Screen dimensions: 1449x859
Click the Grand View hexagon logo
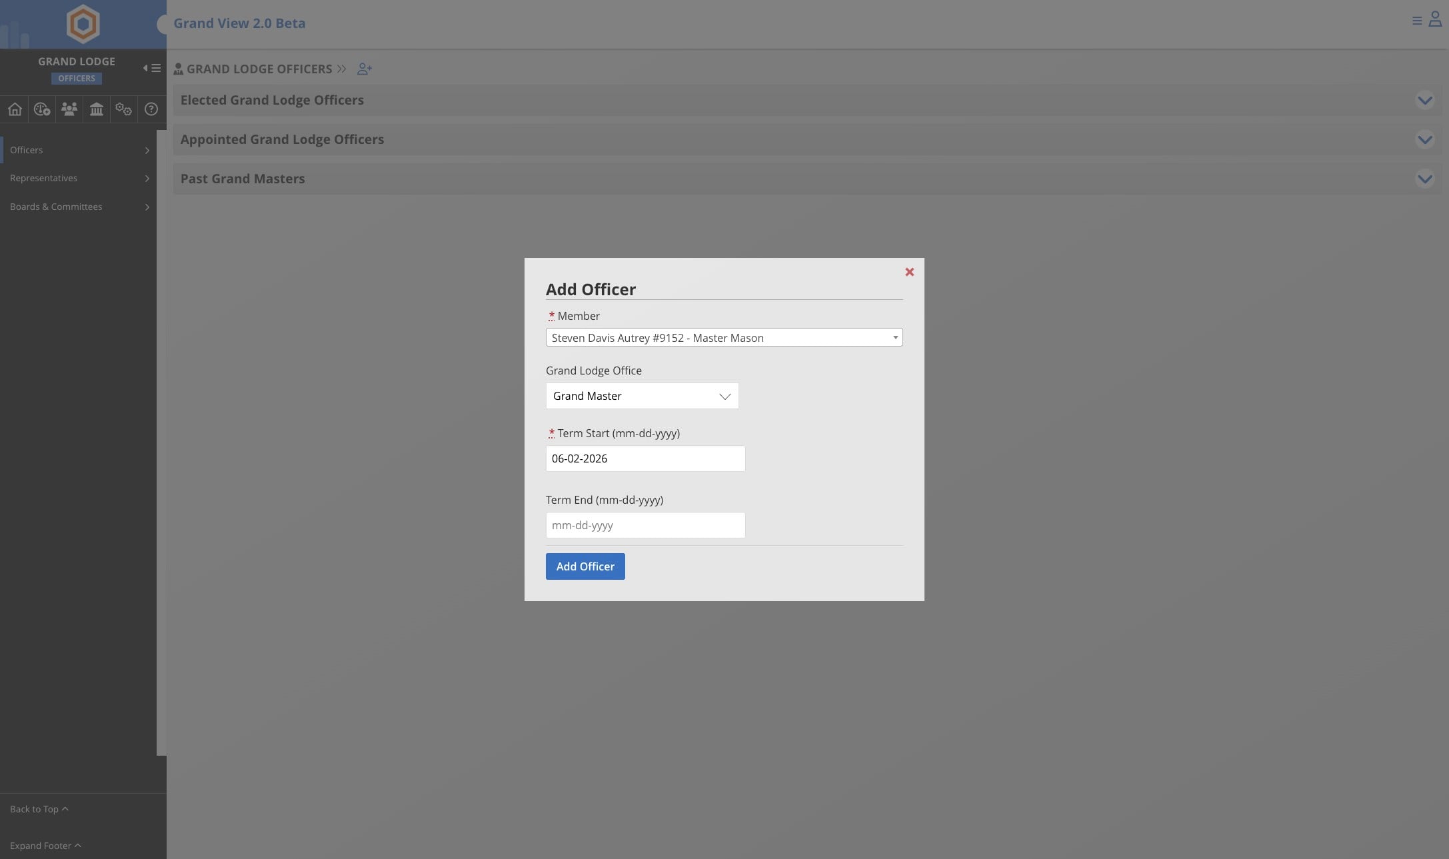83,24
